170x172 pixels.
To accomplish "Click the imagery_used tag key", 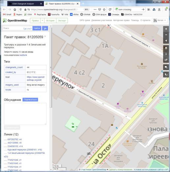I will (12, 85).
